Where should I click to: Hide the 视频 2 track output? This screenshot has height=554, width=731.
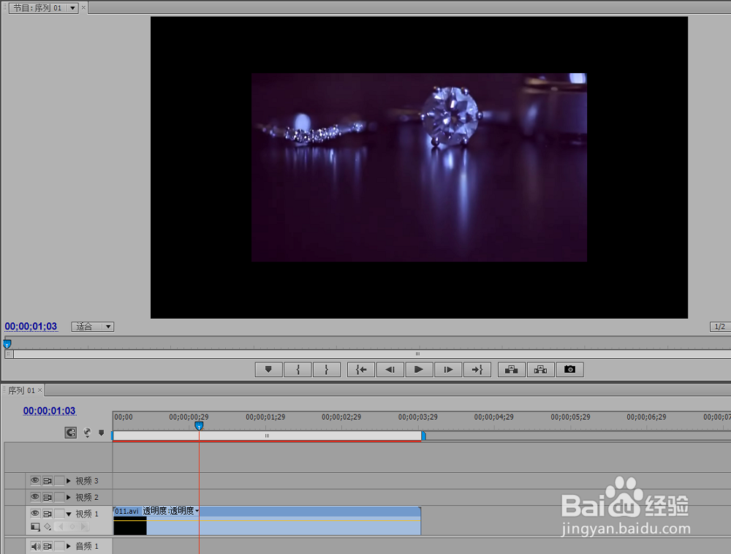[x=35, y=497]
